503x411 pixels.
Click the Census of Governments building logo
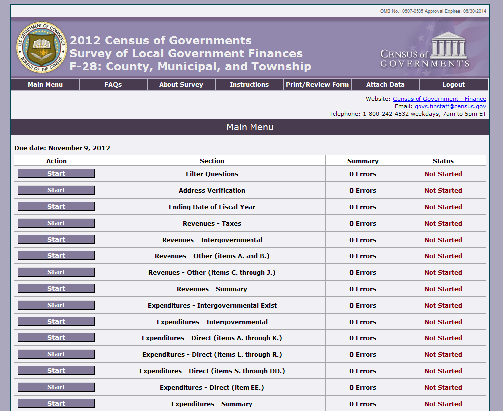tap(425, 50)
